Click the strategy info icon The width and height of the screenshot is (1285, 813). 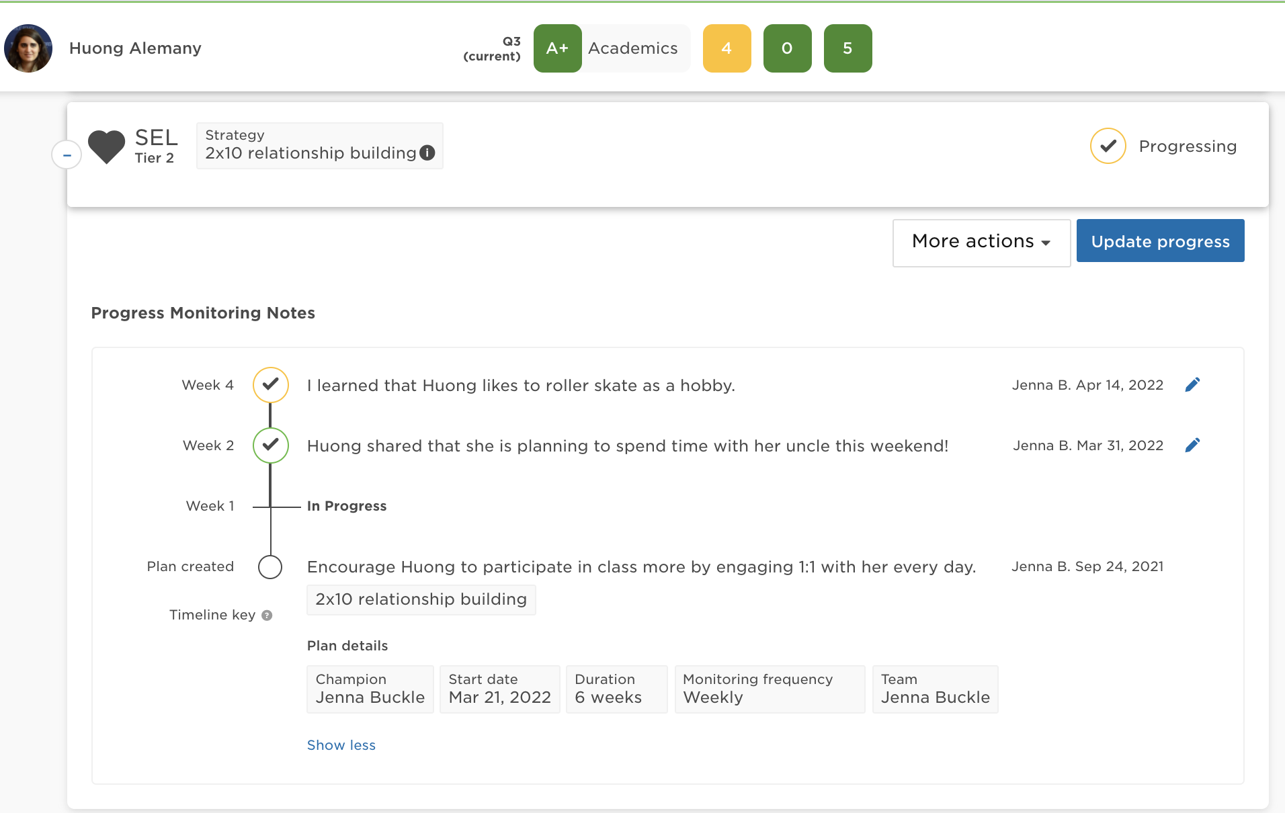click(x=427, y=153)
